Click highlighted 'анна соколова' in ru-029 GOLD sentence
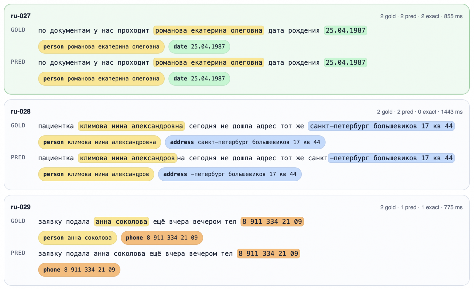 [121, 222]
